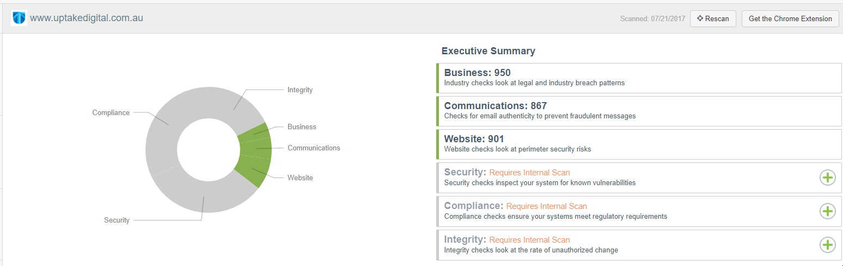Click the Integrity chart label
Screen dimensions: 843x266
300,90
